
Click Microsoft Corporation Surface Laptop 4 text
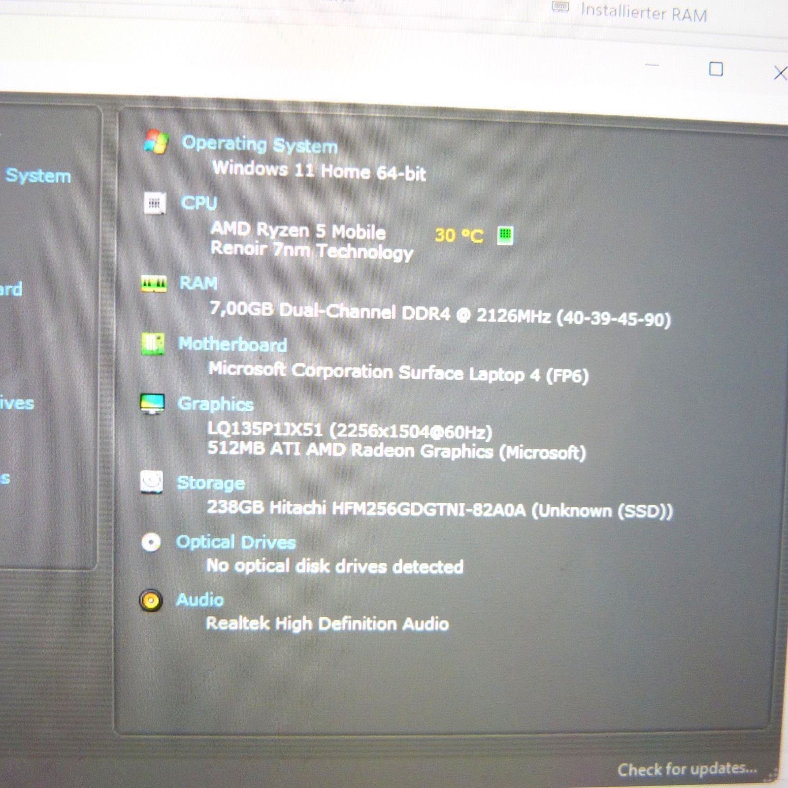[x=398, y=372]
